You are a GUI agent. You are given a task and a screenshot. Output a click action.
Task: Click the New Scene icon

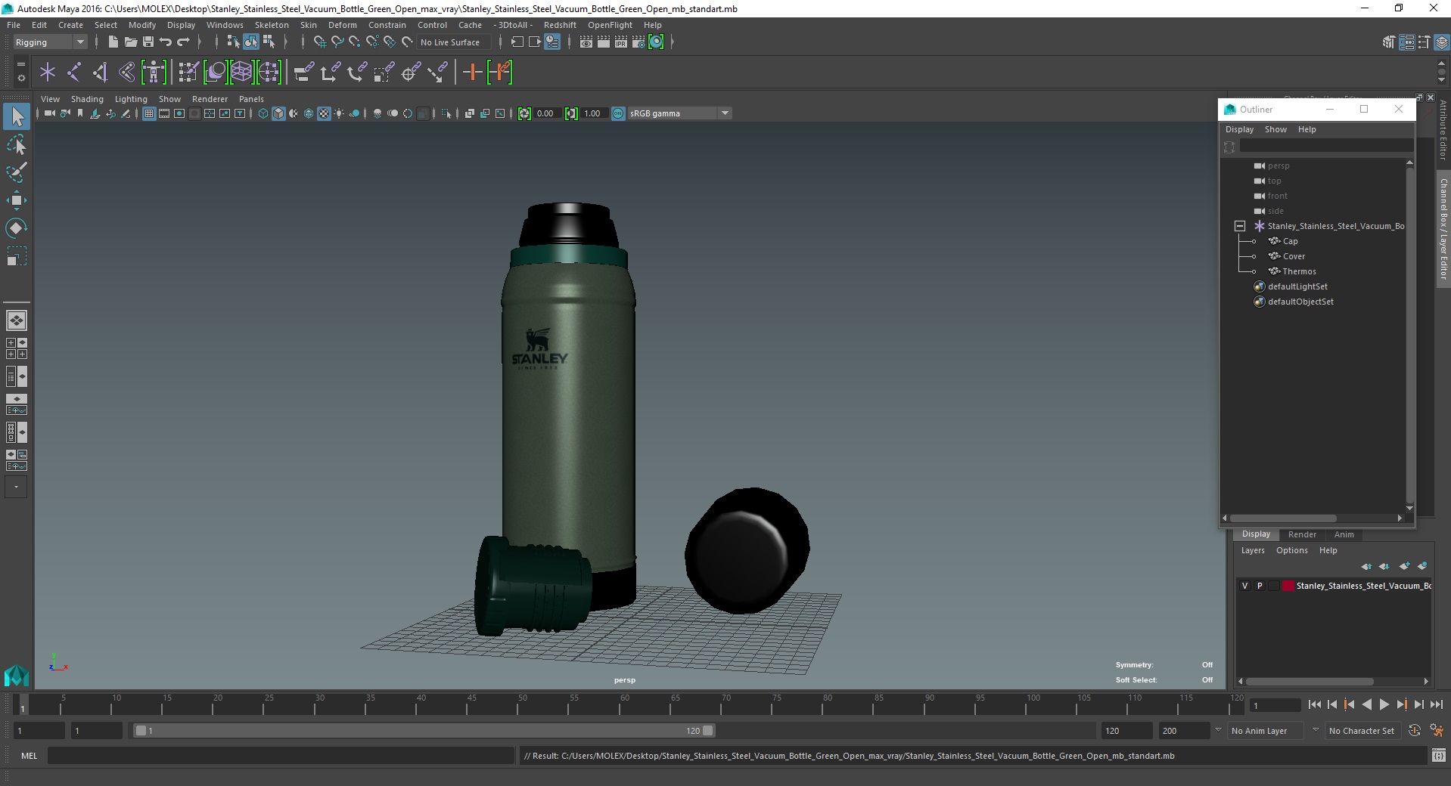pyautogui.click(x=113, y=42)
